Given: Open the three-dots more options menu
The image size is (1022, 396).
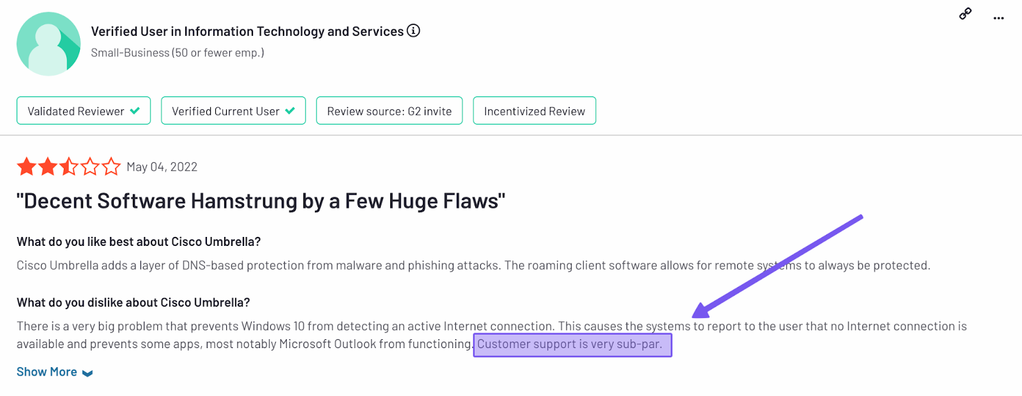Looking at the screenshot, I should pos(998,19).
